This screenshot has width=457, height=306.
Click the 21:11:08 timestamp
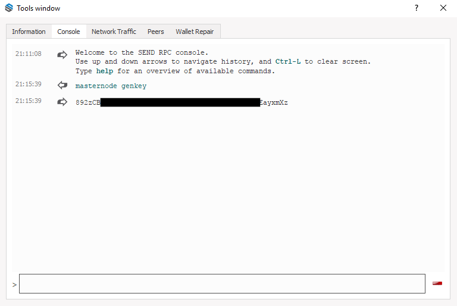point(29,54)
